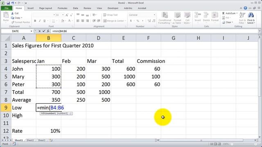Click the Decrease Font Size icon

pos(71,15)
